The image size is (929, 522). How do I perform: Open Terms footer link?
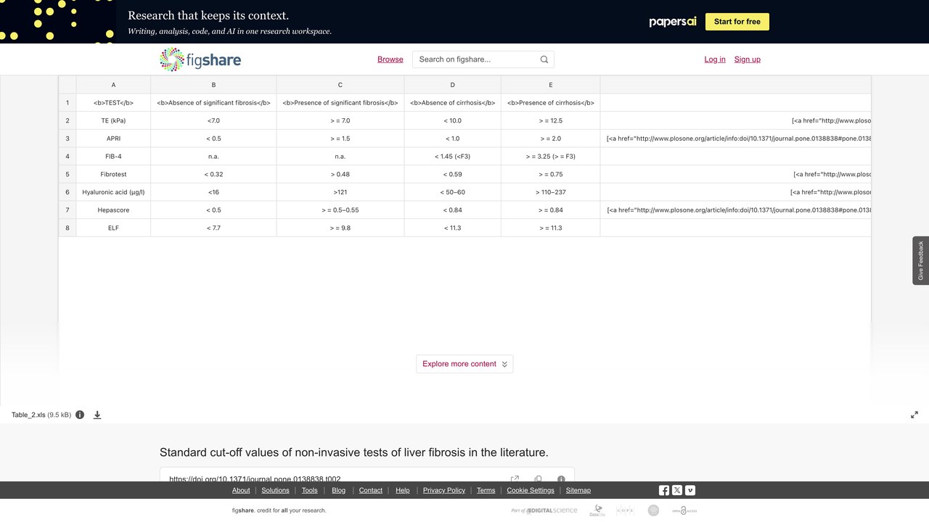click(x=486, y=490)
